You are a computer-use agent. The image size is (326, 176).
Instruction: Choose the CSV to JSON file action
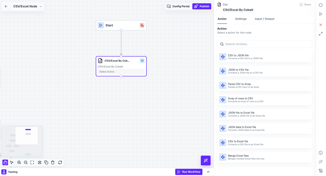click(x=264, y=57)
